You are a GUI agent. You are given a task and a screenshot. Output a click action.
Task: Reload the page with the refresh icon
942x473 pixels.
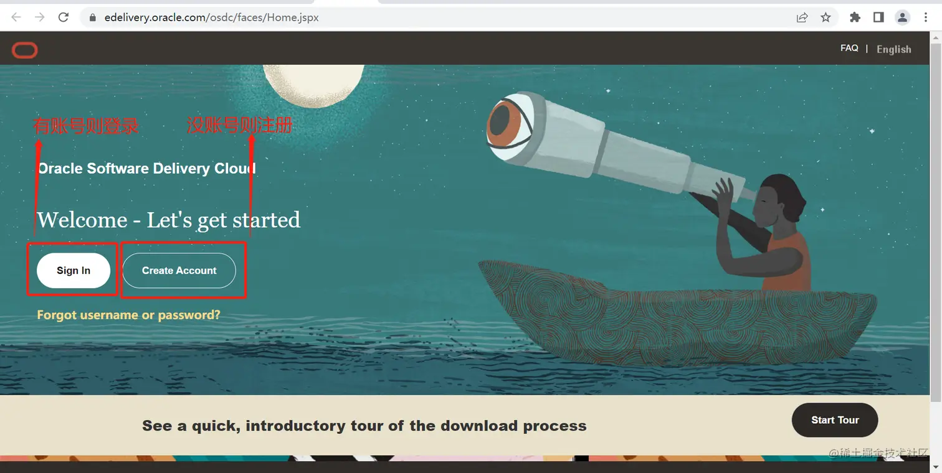(64, 17)
